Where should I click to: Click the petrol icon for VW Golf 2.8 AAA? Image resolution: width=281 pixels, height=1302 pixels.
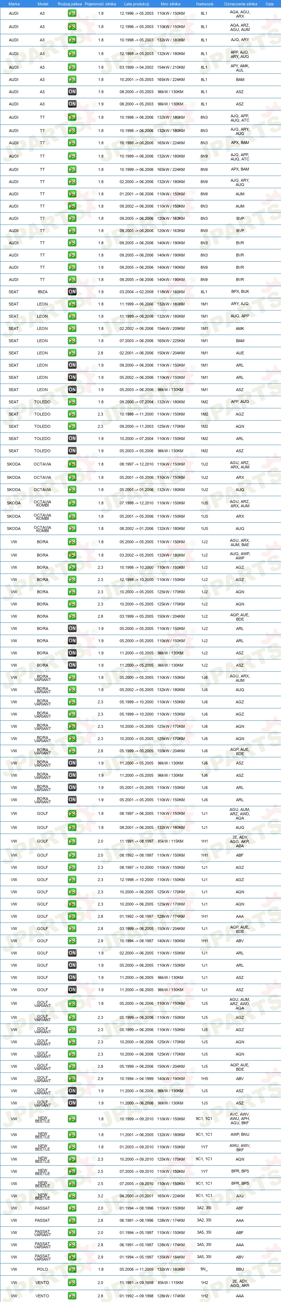pos(72,916)
